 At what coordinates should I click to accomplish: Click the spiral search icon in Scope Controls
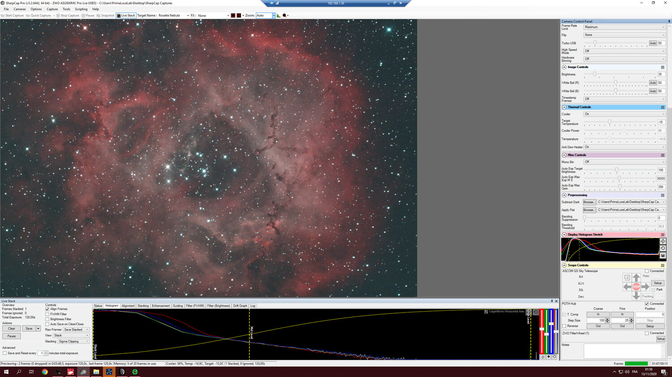627,277
